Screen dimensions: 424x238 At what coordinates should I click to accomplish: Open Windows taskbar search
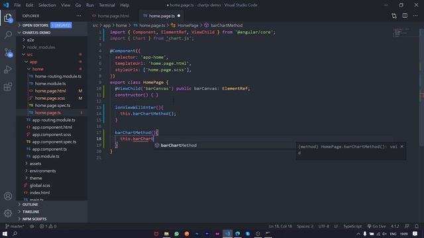15,233
